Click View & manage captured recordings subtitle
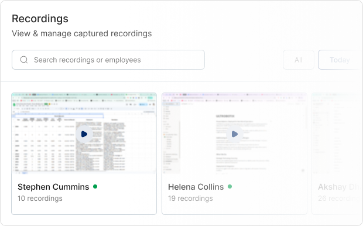The height and width of the screenshot is (226, 363). click(82, 33)
